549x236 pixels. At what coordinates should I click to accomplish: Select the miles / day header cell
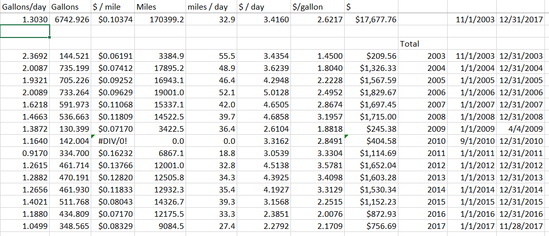[x=208, y=7]
